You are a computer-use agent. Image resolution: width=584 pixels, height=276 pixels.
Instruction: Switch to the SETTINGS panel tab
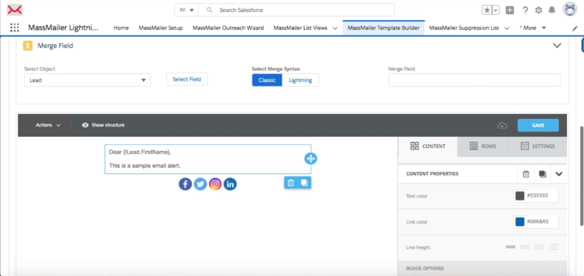537,146
